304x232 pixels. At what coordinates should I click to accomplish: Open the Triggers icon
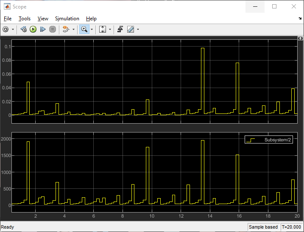click(120, 30)
